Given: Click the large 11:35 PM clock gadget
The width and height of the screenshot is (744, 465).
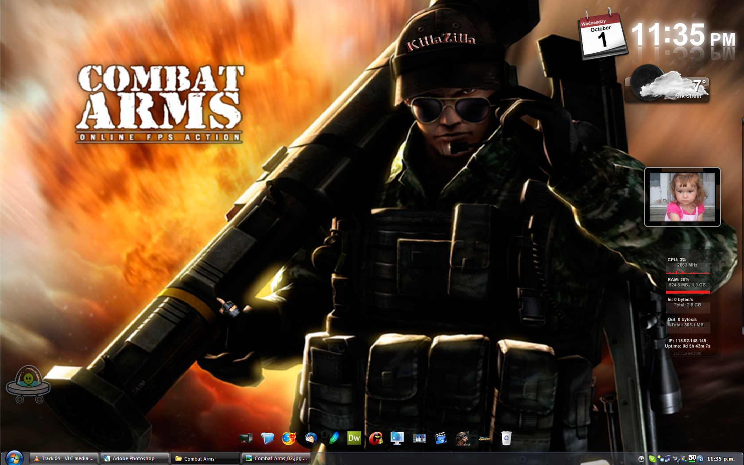Looking at the screenshot, I should click(683, 35).
